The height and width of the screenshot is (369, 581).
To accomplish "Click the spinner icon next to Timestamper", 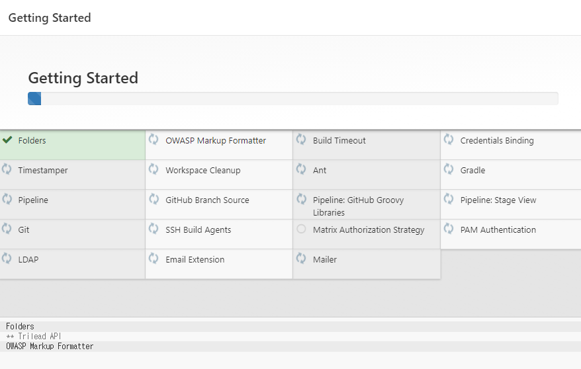I will pos(7,169).
